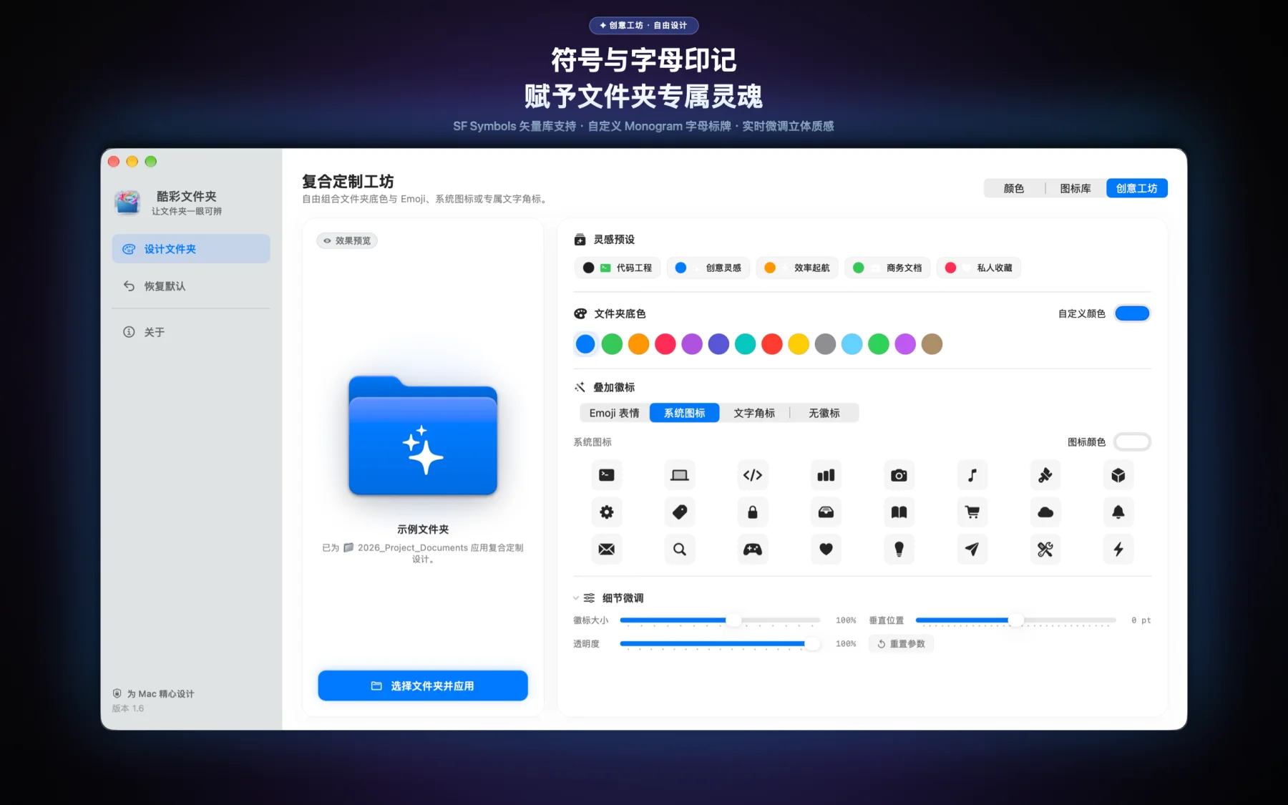Image resolution: width=1288 pixels, height=805 pixels.
Task: Pick the brown folder color swatch
Action: (x=932, y=344)
